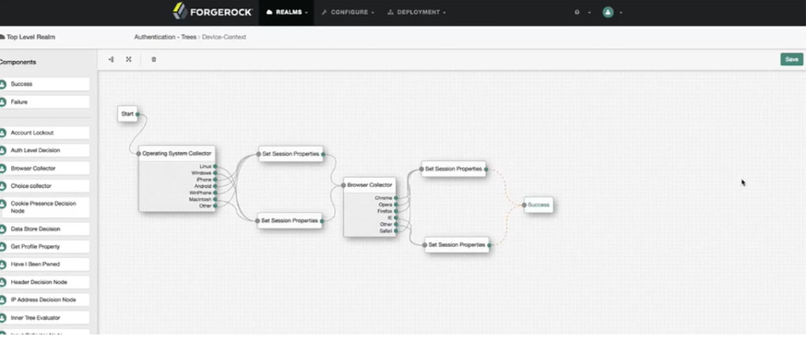Screen dimensions: 806x341
Task: Select the Have I Been Pwned component
Action: click(44, 265)
